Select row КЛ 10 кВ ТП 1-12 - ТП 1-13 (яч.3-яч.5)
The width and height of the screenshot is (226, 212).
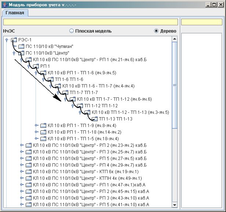pyautogui.click(x=130, y=112)
